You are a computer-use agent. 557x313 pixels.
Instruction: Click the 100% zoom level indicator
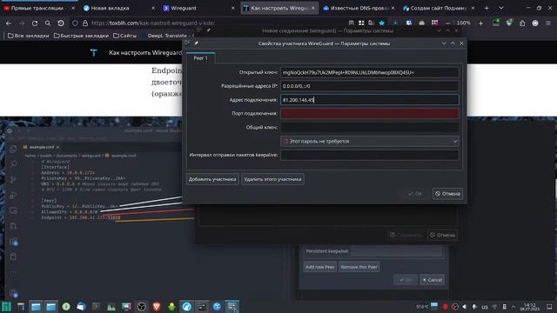464,23
